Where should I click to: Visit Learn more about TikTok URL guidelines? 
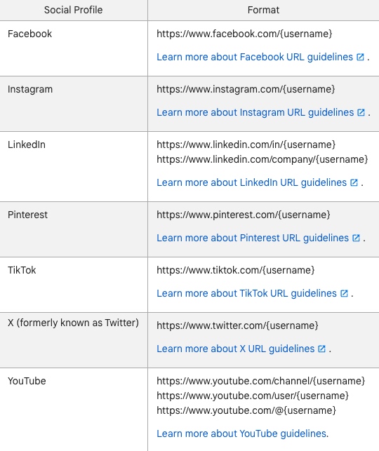pos(246,293)
